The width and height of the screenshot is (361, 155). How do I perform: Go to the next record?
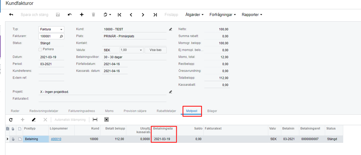[143, 15]
